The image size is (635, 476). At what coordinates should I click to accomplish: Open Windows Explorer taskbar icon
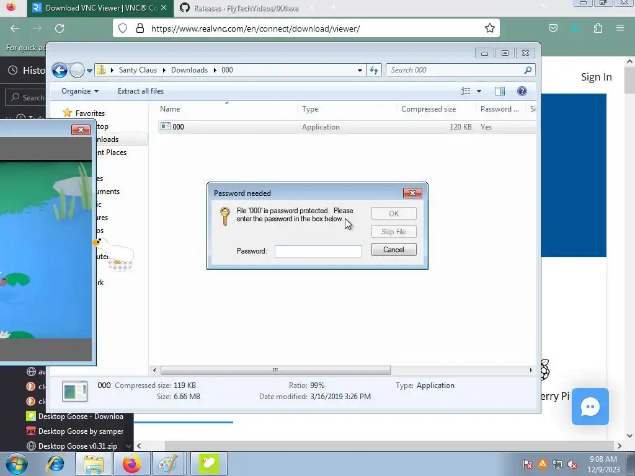click(94, 464)
